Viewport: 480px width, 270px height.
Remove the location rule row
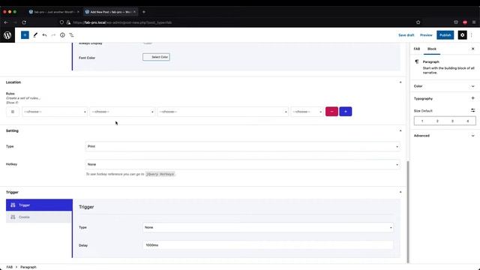coord(331,112)
